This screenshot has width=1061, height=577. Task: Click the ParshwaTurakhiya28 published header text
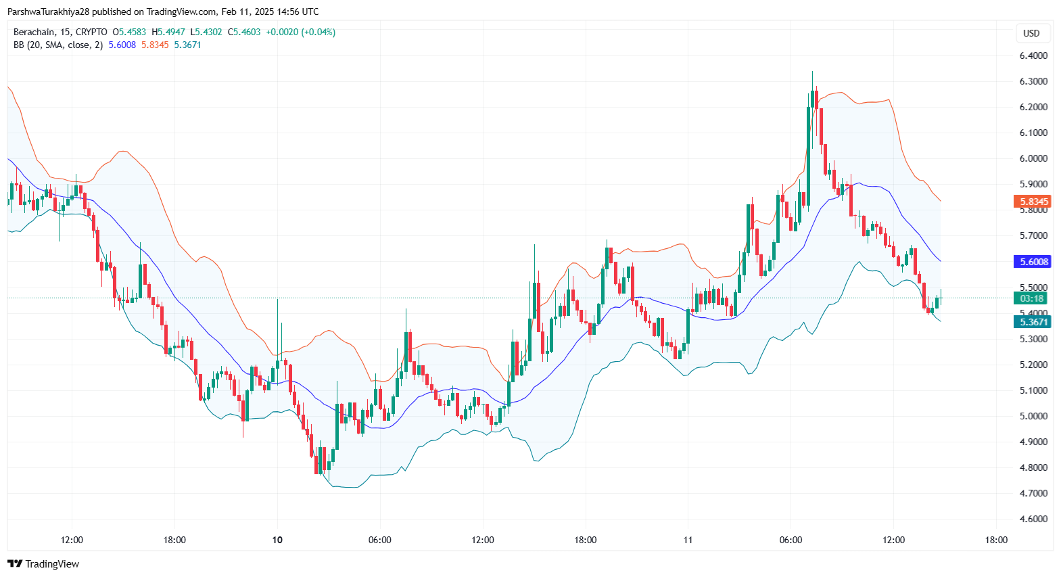(x=162, y=11)
